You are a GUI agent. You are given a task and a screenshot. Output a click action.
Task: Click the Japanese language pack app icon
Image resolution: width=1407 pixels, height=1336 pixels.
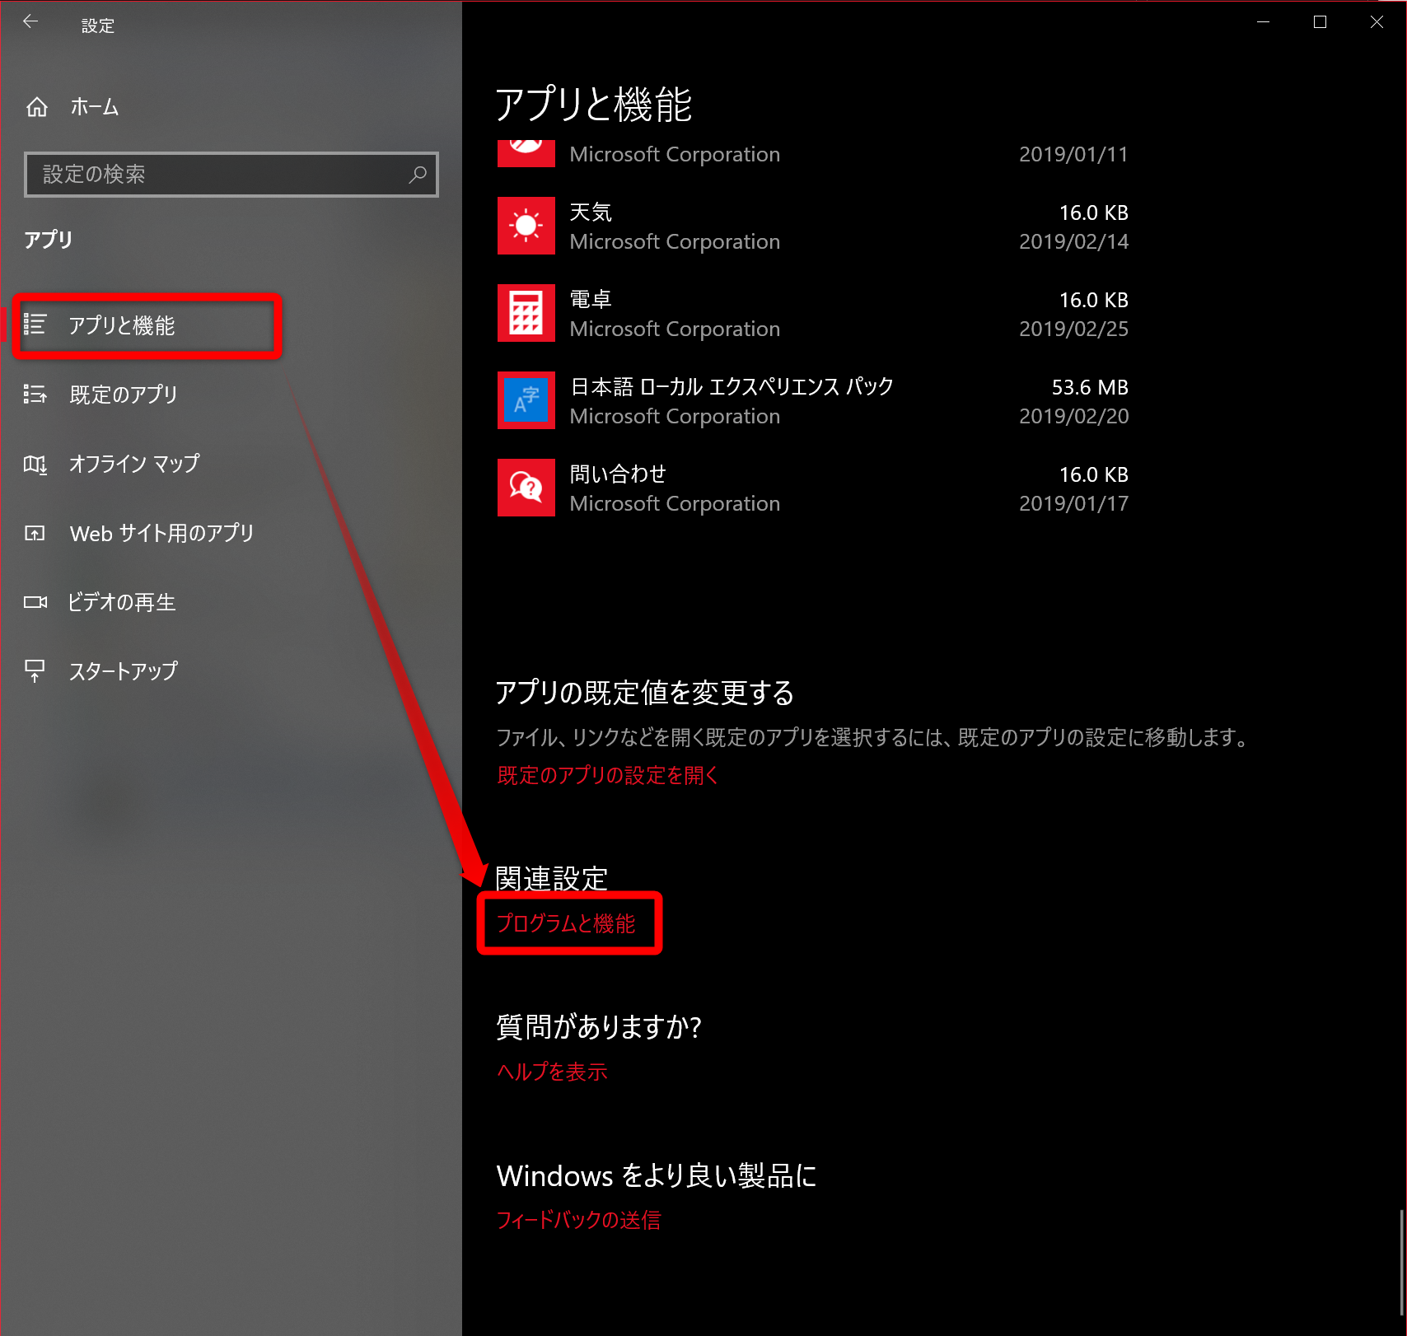coord(526,400)
